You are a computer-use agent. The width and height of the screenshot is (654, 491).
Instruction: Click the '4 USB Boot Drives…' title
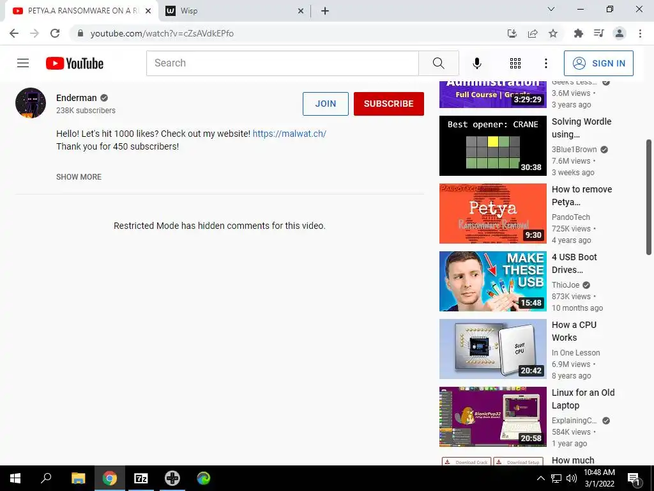pyautogui.click(x=574, y=263)
